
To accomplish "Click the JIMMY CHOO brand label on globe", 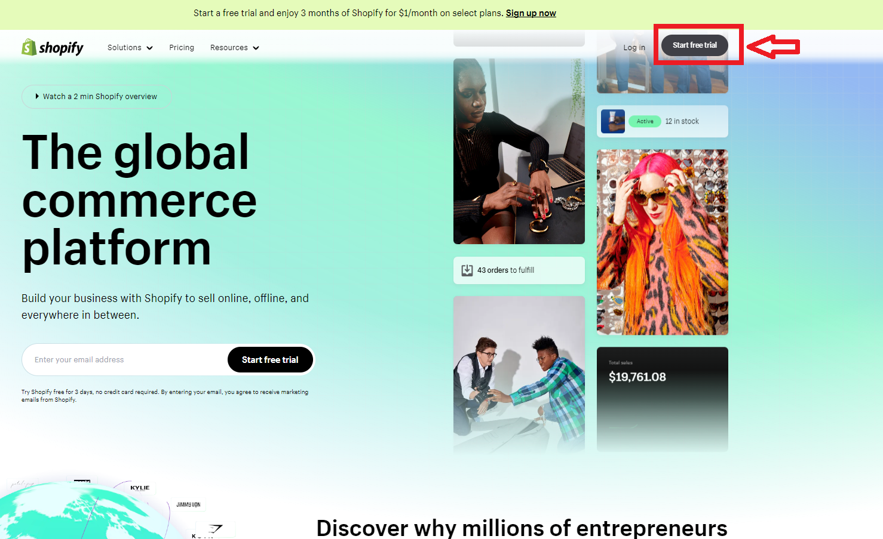I will point(188,504).
